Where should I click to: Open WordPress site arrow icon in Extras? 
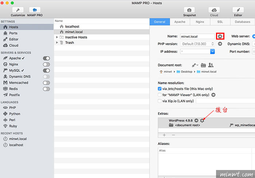tap(196, 121)
